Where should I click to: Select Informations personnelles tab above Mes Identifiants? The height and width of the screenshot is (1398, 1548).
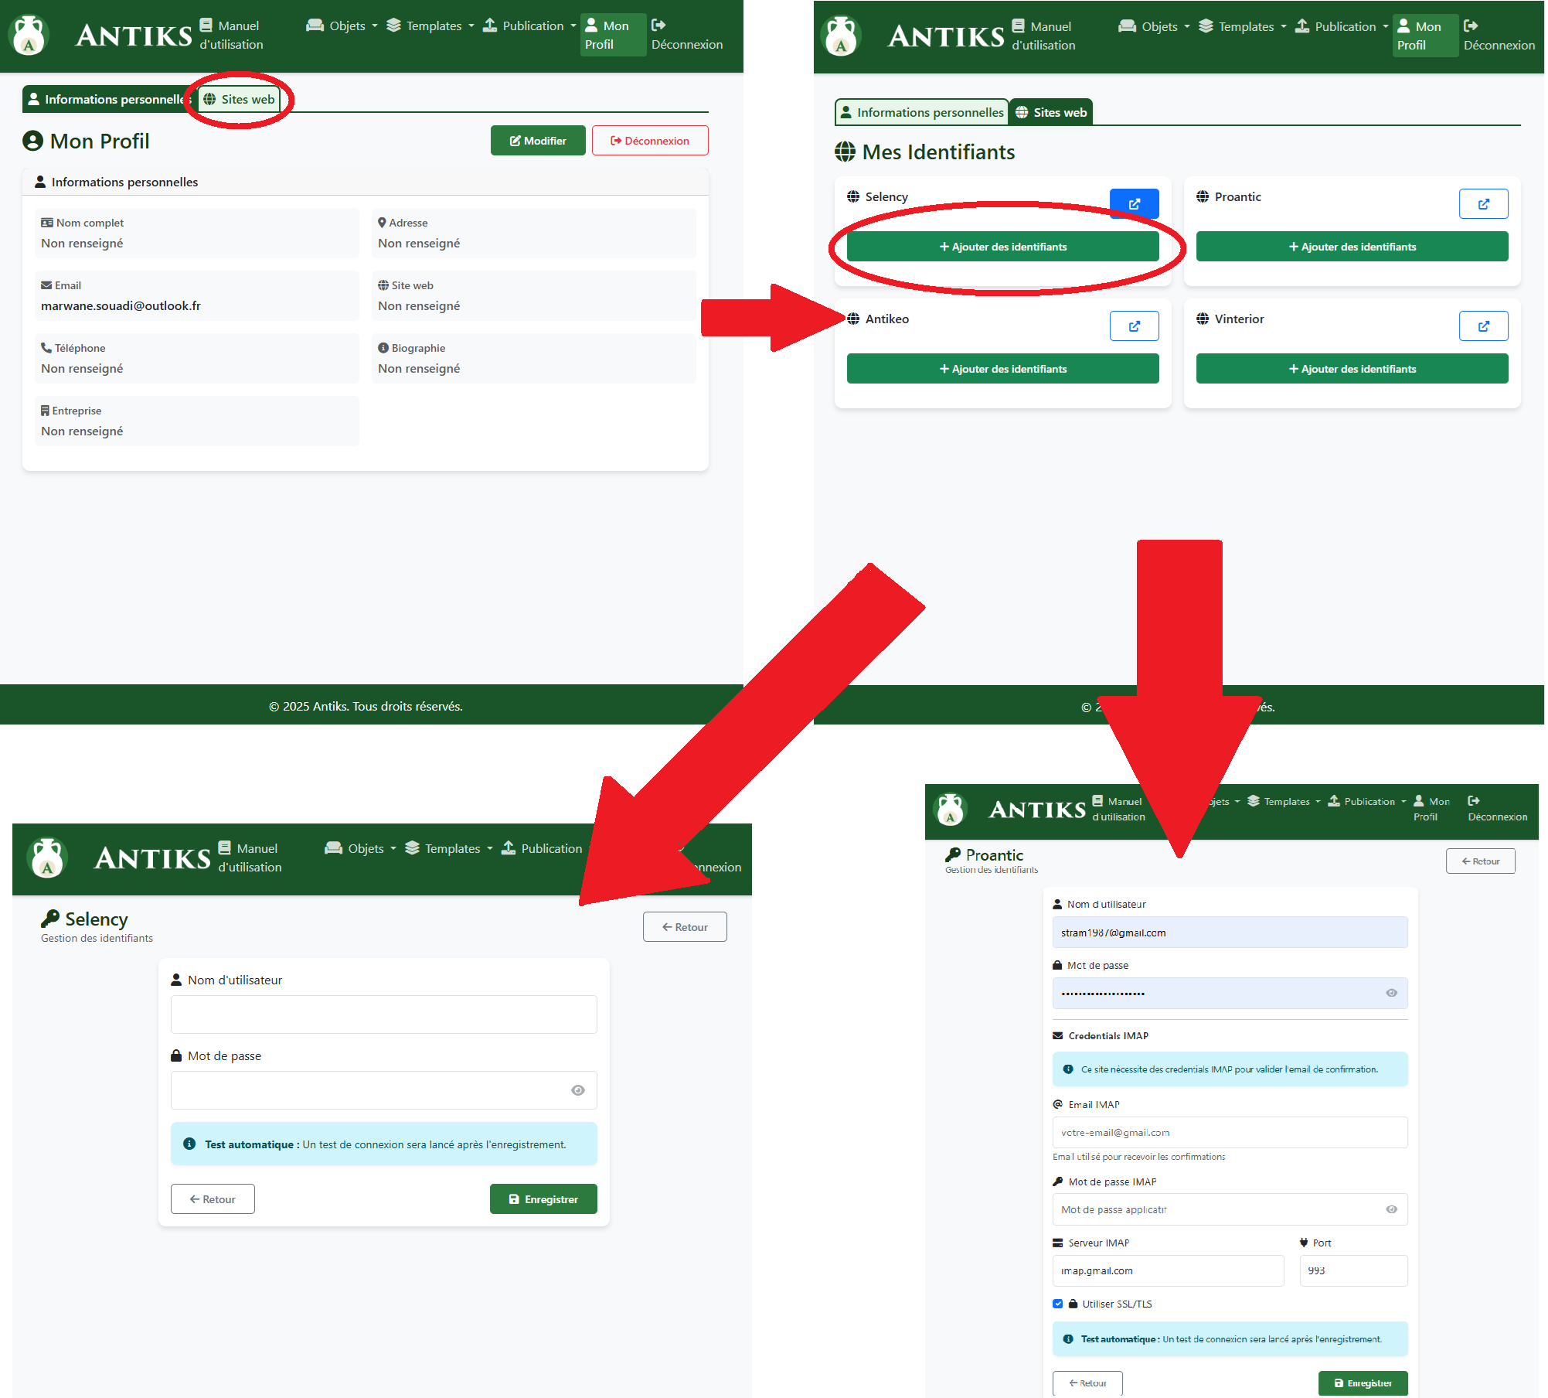tap(921, 112)
